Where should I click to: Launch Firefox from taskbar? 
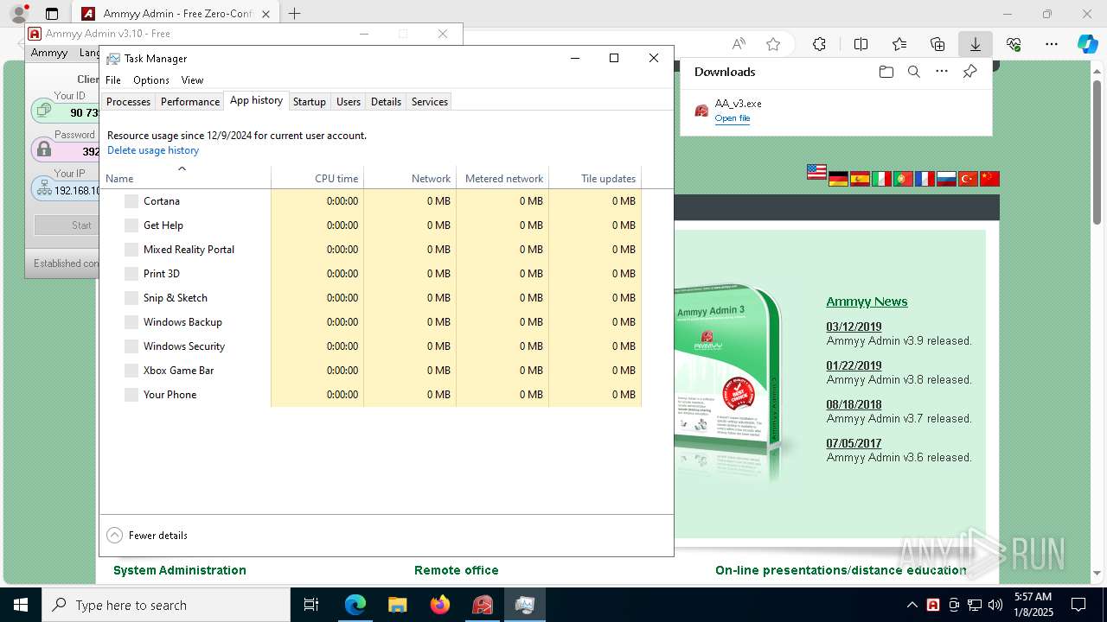click(440, 605)
